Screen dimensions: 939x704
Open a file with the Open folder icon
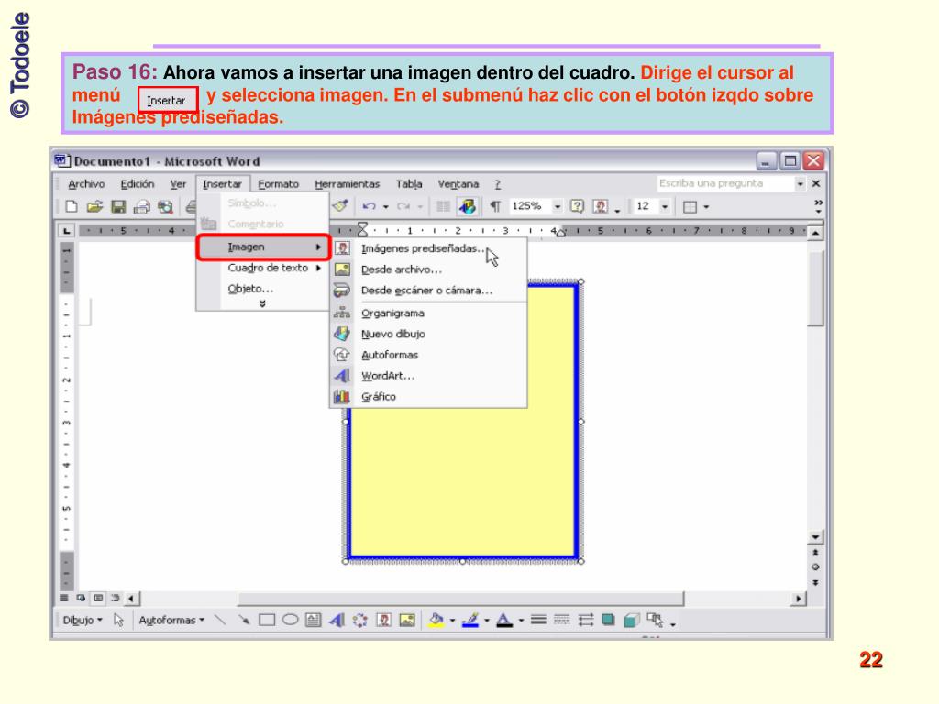click(94, 206)
